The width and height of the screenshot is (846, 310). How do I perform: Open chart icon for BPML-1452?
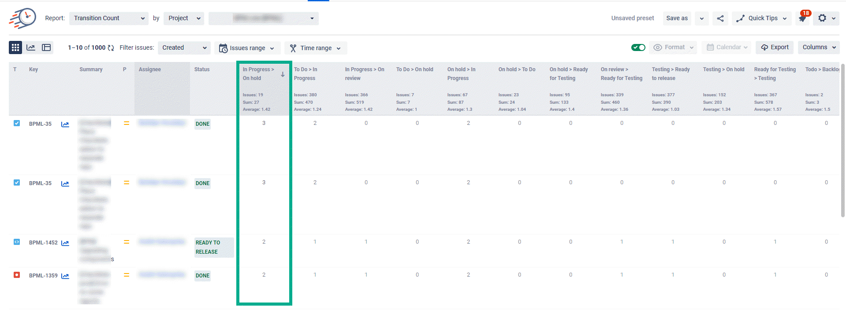65,243
